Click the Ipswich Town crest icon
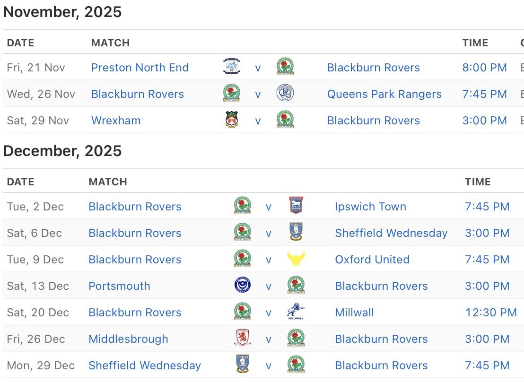 pyautogui.click(x=296, y=206)
